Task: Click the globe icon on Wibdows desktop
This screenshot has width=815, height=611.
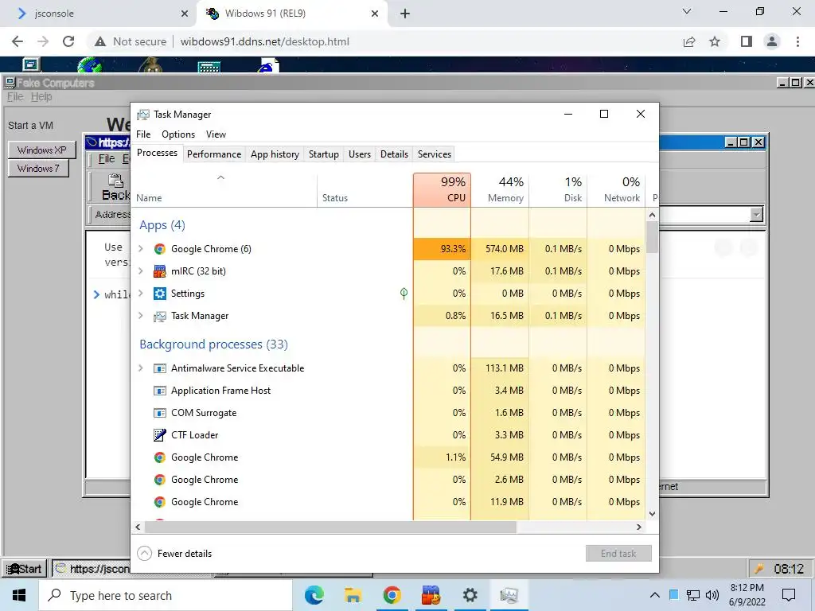Action: coord(89,65)
